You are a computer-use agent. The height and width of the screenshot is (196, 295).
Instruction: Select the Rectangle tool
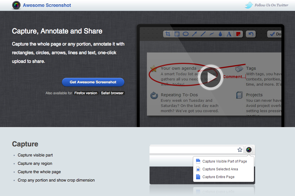tap(177, 34)
